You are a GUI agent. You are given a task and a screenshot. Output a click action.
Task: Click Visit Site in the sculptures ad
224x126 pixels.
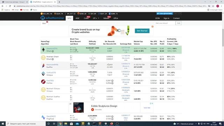[147, 108]
